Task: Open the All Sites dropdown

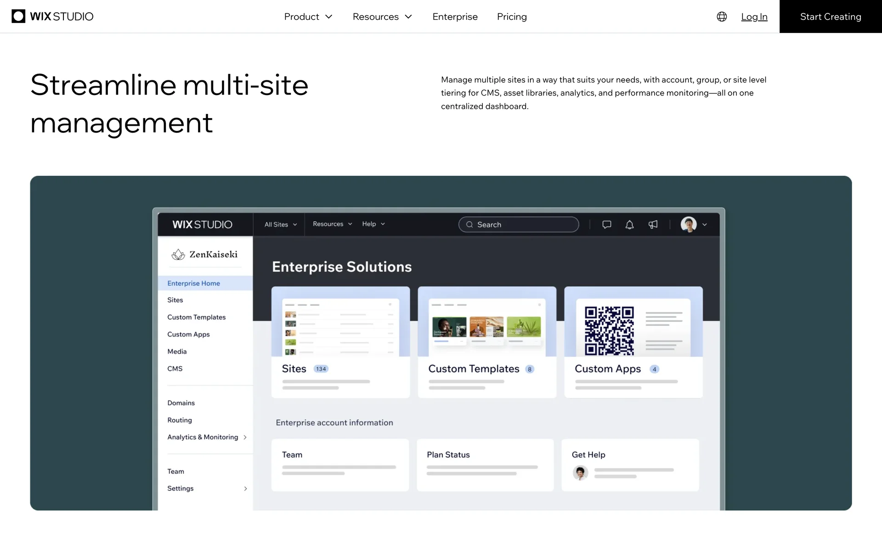Action: coord(281,225)
